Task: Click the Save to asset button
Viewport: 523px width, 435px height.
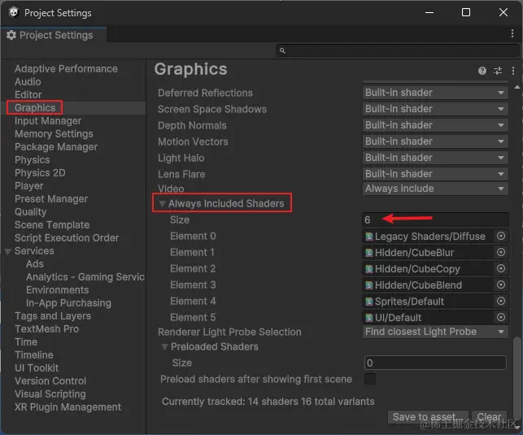Action: [x=428, y=416]
